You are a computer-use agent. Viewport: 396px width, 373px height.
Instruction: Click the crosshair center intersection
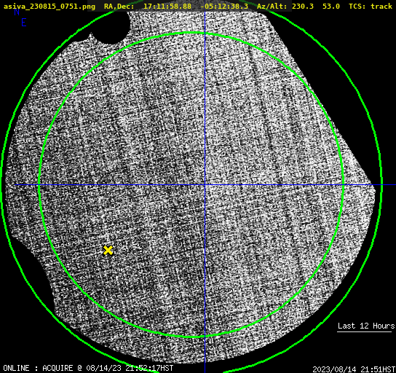205,185
